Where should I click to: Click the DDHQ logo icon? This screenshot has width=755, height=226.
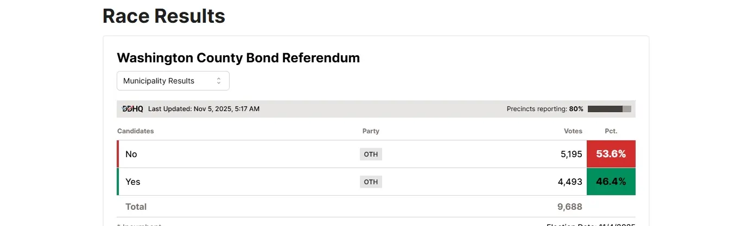pyautogui.click(x=132, y=109)
